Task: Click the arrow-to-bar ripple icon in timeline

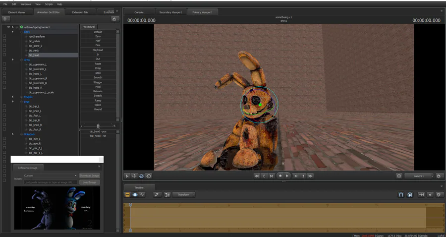Action: click(421, 195)
